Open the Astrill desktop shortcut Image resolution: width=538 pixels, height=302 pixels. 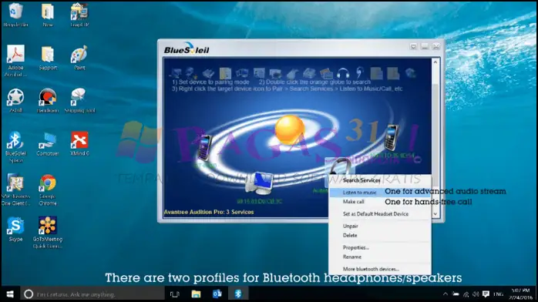pyautogui.click(x=15, y=100)
